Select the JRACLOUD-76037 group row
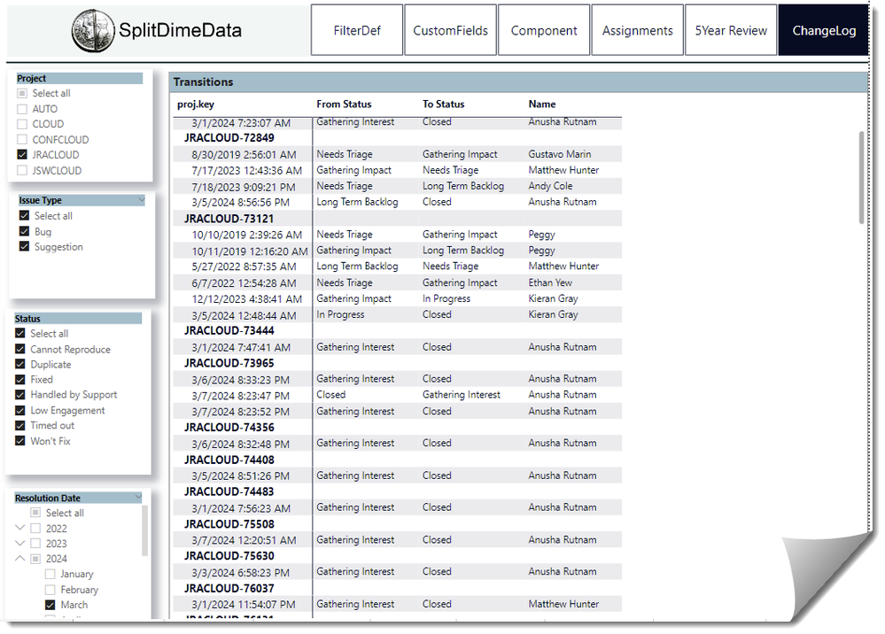This screenshot has height=634, width=885. [x=398, y=588]
